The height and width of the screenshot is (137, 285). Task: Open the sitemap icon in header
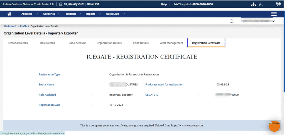pyautogui.click(x=253, y=4)
